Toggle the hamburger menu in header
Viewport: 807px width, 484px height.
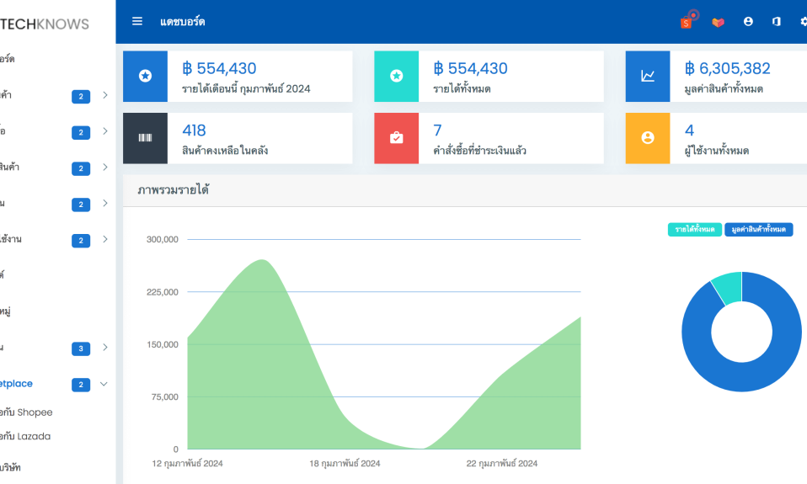137,21
